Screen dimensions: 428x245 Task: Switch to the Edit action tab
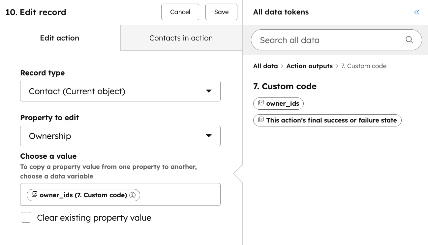pos(60,38)
